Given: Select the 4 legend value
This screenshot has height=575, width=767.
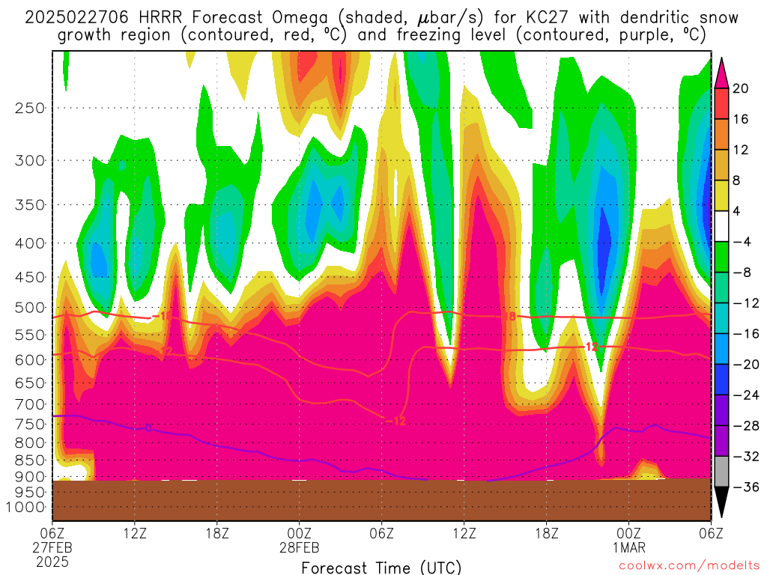Looking at the screenshot, I should click(736, 211).
